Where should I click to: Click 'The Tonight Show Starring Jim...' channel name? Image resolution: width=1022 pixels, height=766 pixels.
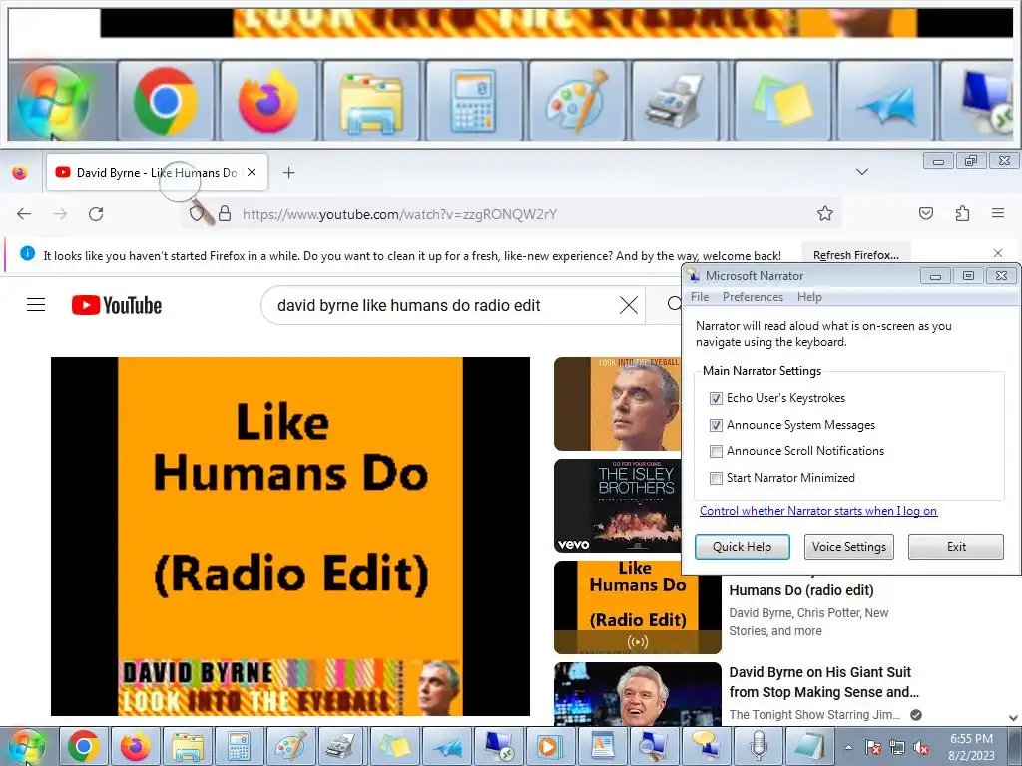(814, 714)
